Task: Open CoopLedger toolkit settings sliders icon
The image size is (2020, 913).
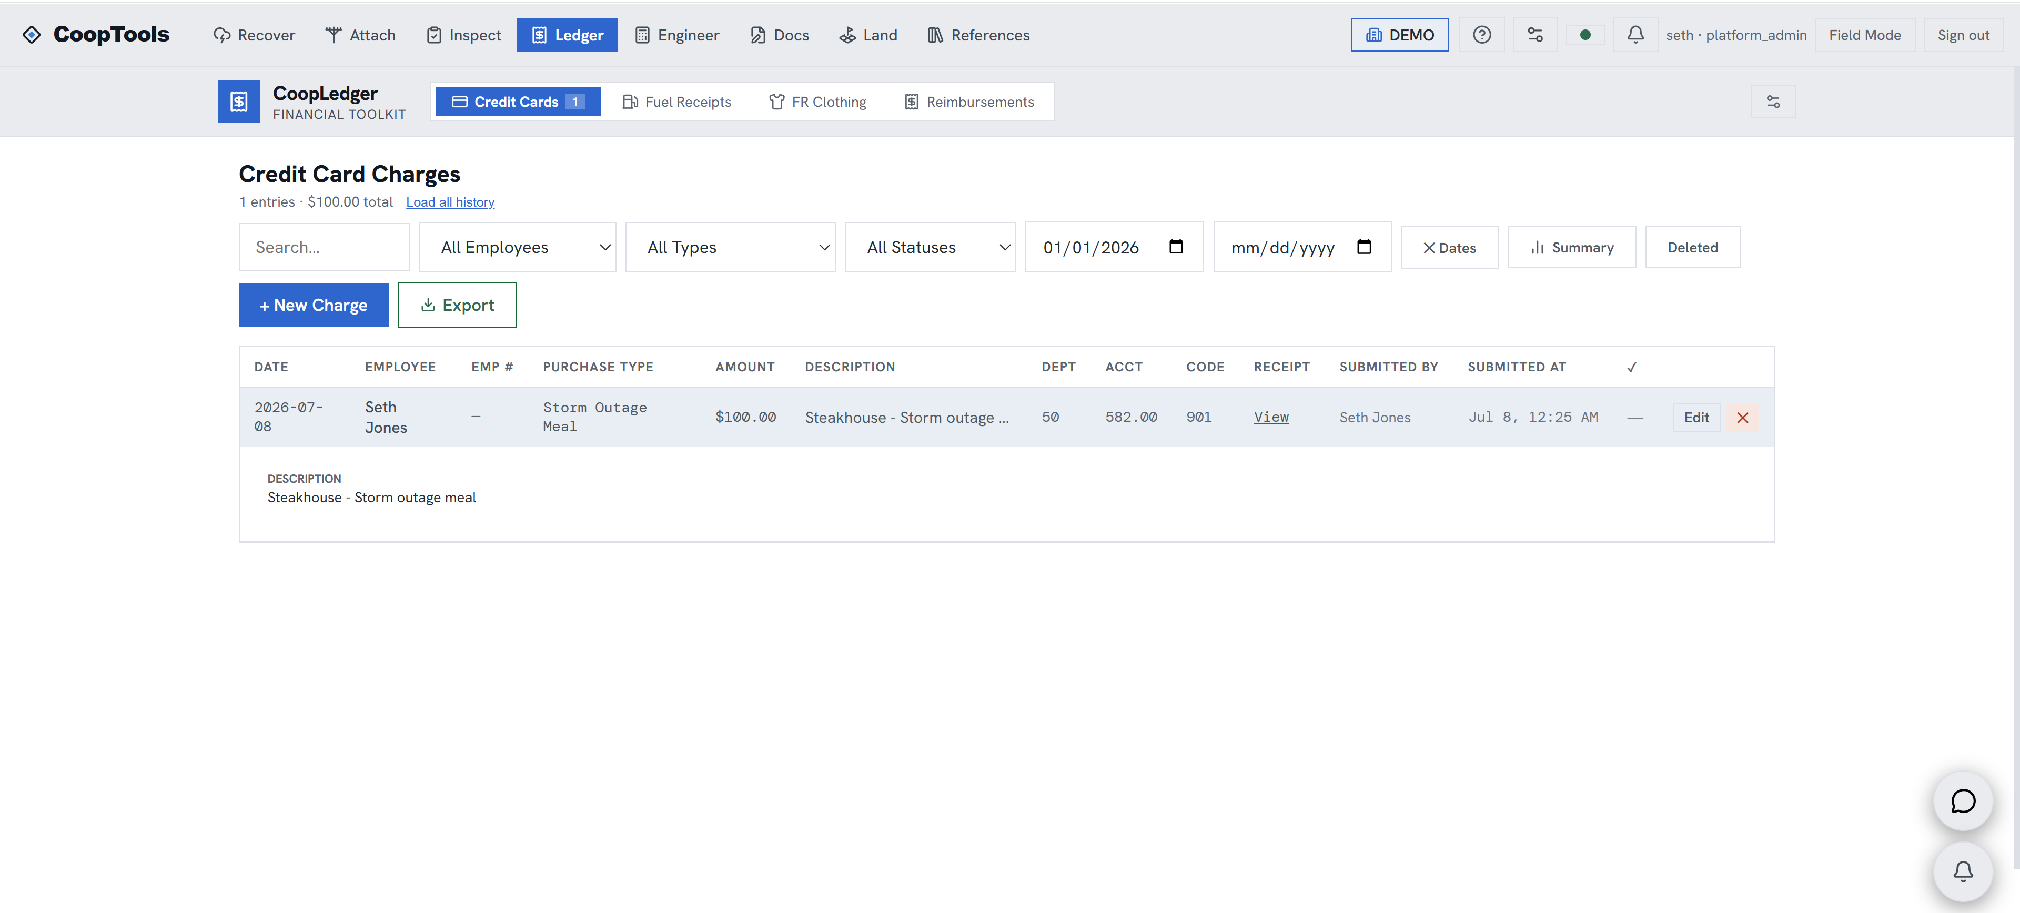Action: click(x=1772, y=101)
